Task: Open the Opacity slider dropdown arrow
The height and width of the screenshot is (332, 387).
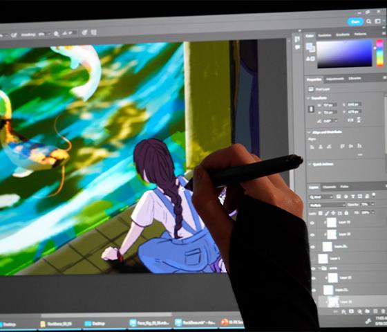Action: coord(372,204)
